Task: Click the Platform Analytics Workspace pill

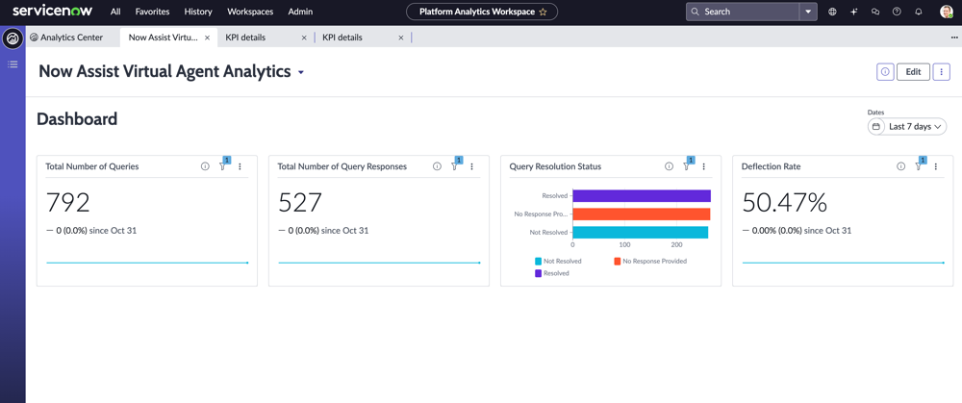Action: 482,12
